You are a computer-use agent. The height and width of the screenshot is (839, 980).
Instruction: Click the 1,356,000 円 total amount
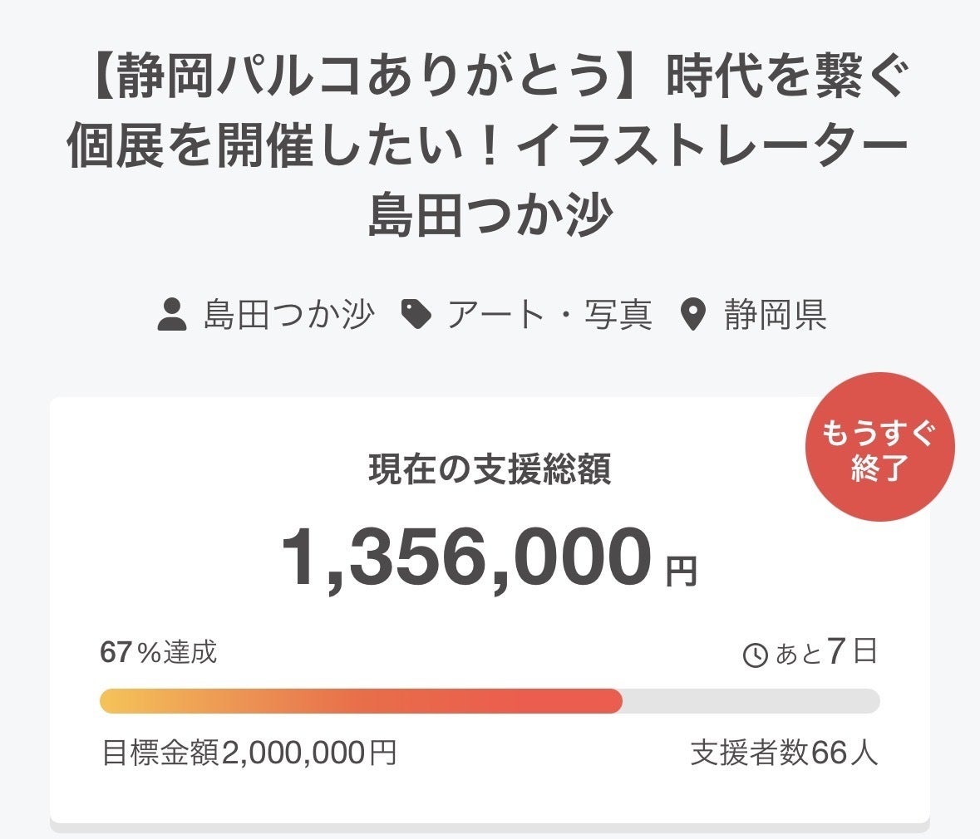[x=490, y=558]
